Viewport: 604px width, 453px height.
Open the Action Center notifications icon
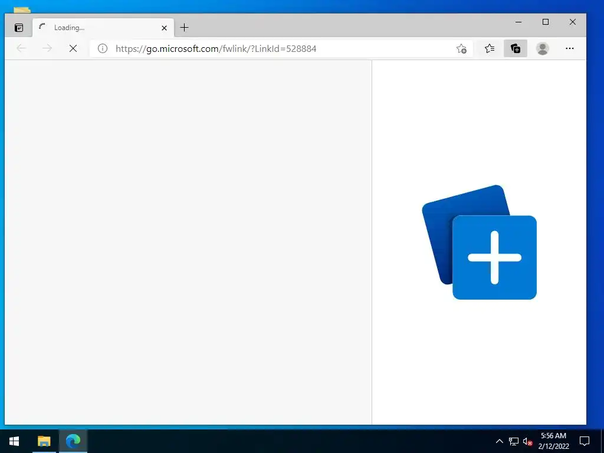point(585,441)
